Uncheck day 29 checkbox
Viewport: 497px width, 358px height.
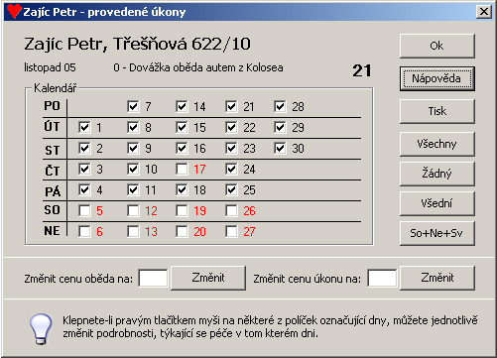tap(280, 127)
